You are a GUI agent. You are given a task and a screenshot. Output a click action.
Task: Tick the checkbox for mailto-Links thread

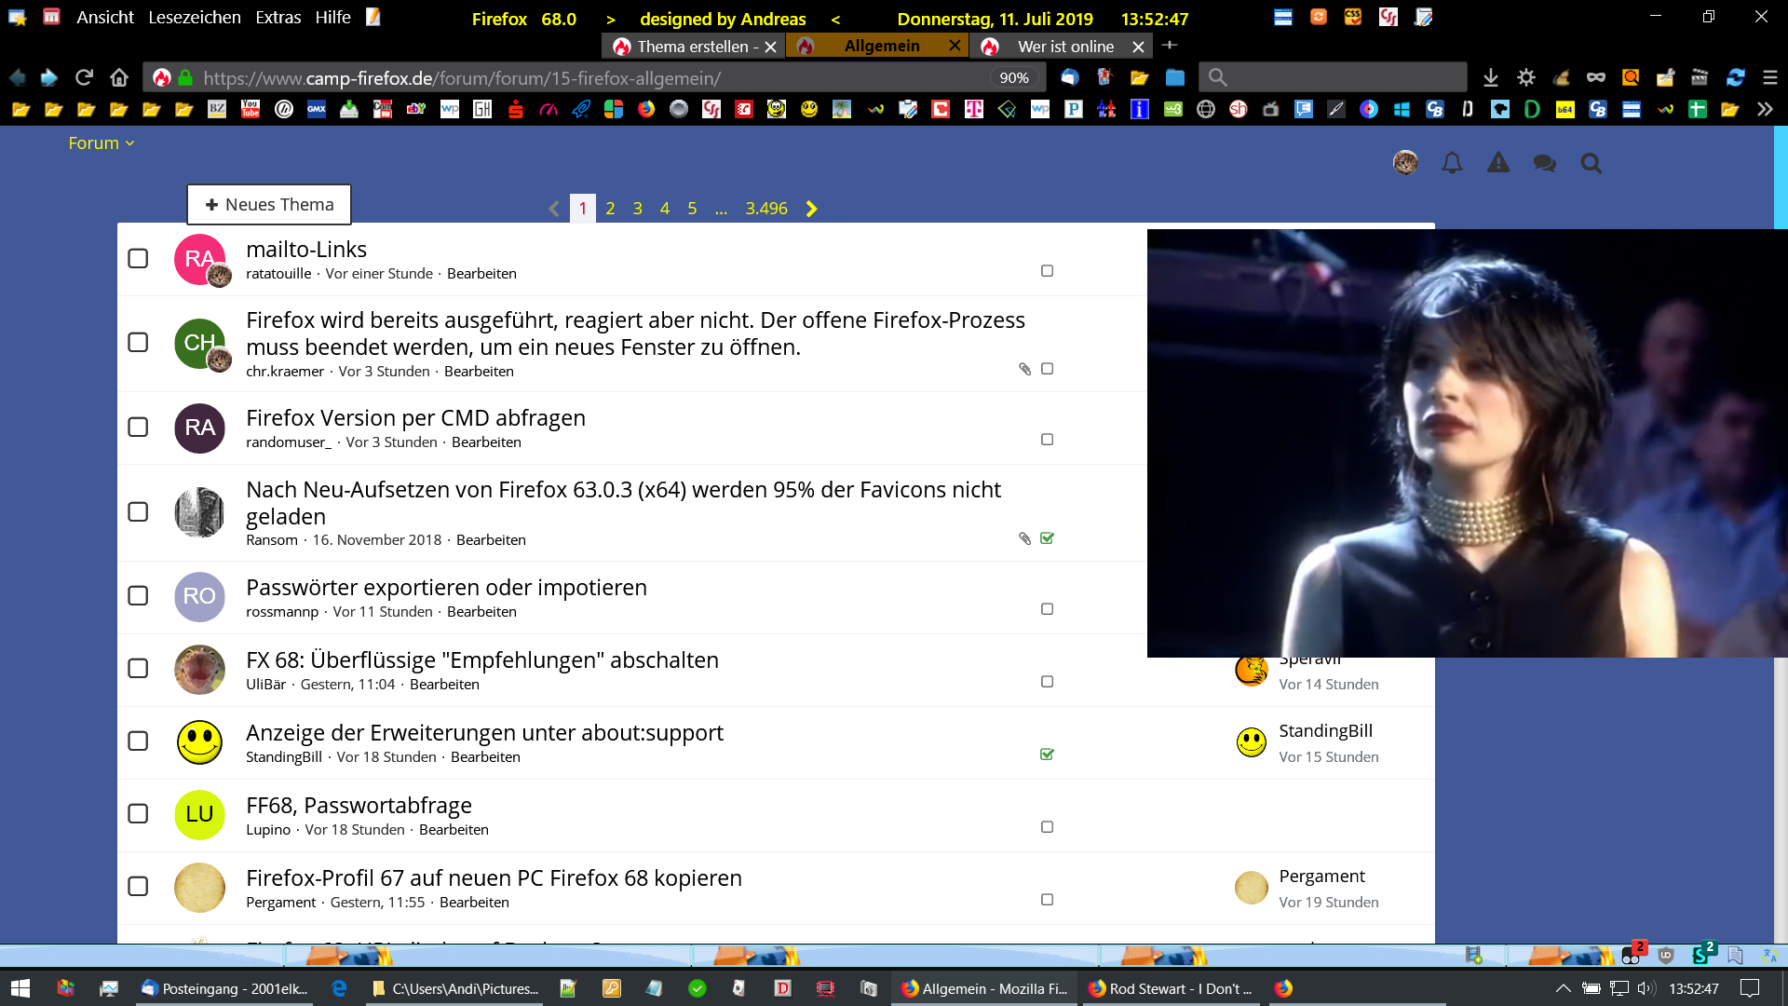[138, 258]
